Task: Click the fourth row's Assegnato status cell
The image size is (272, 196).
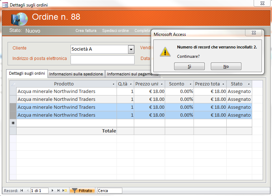Action: (239, 115)
